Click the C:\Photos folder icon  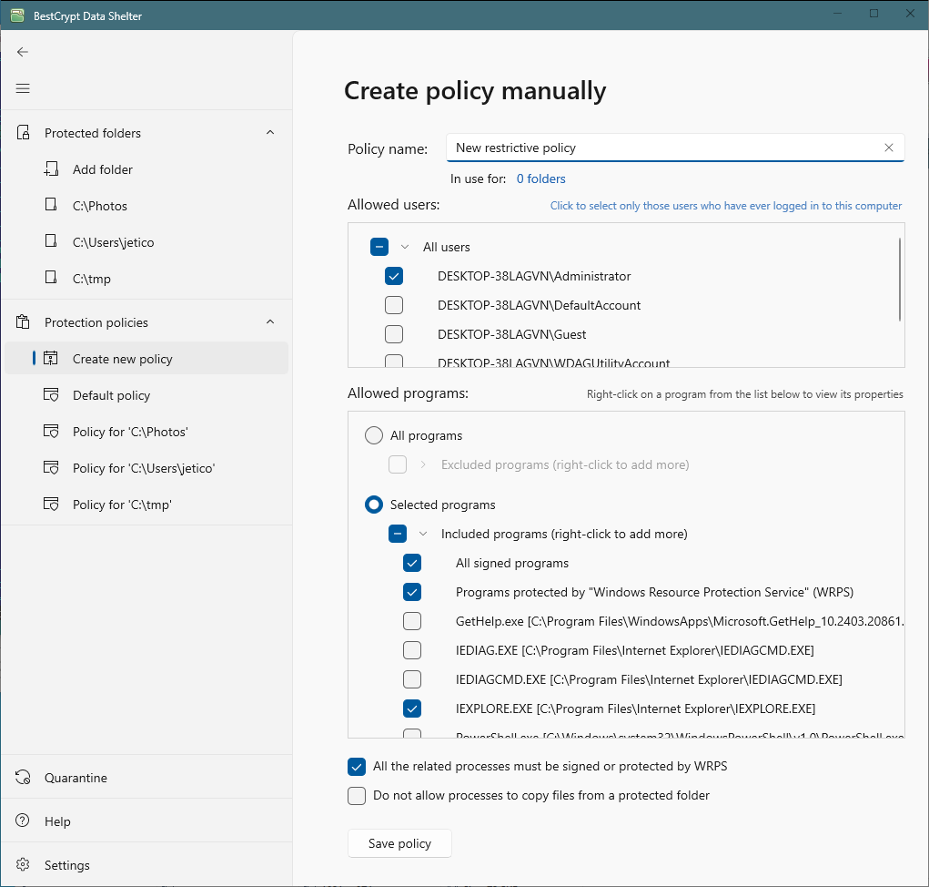[52, 205]
